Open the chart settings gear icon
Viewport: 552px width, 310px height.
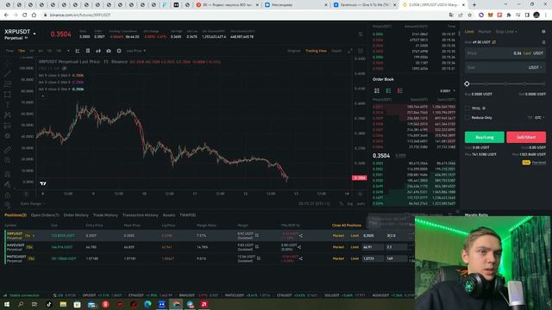[x=119, y=51]
